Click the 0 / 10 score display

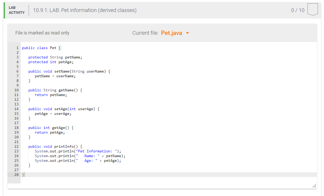click(298, 10)
